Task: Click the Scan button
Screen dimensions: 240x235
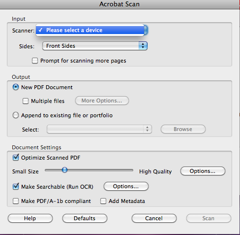Action: tap(209, 218)
